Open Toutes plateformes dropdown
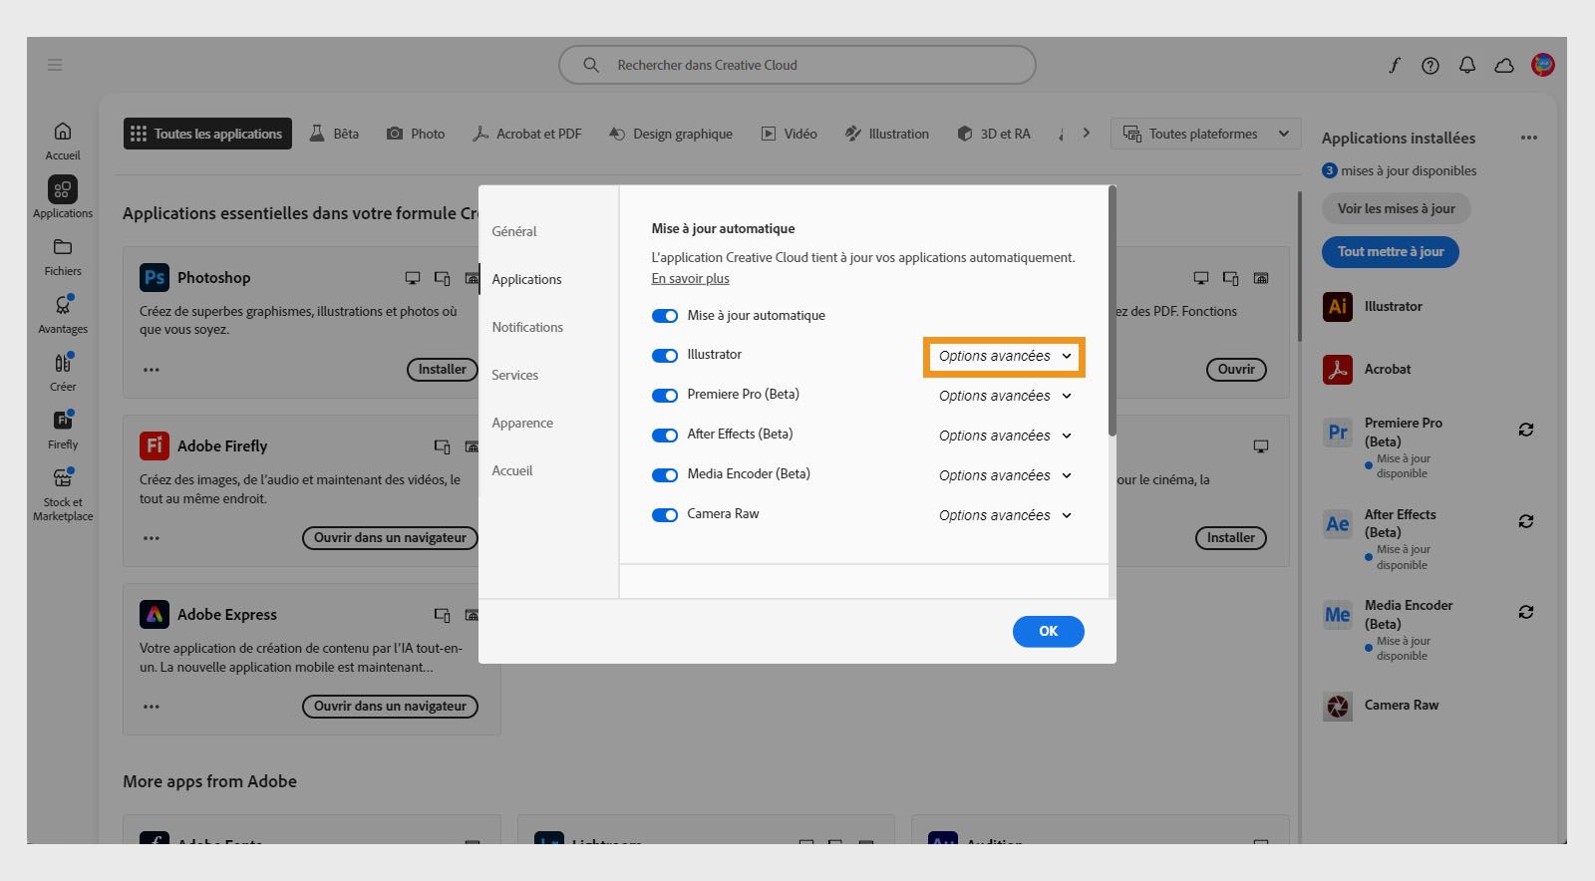Viewport: 1595px width, 881px height. pyautogui.click(x=1206, y=134)
